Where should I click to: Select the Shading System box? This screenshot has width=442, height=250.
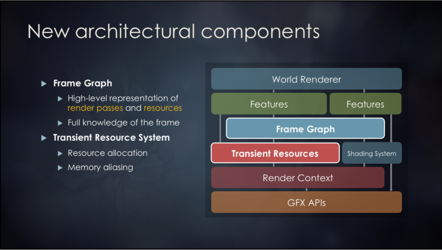click(372, 153)
